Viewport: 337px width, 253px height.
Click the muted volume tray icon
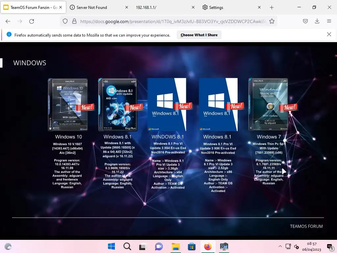click(297, 247)
